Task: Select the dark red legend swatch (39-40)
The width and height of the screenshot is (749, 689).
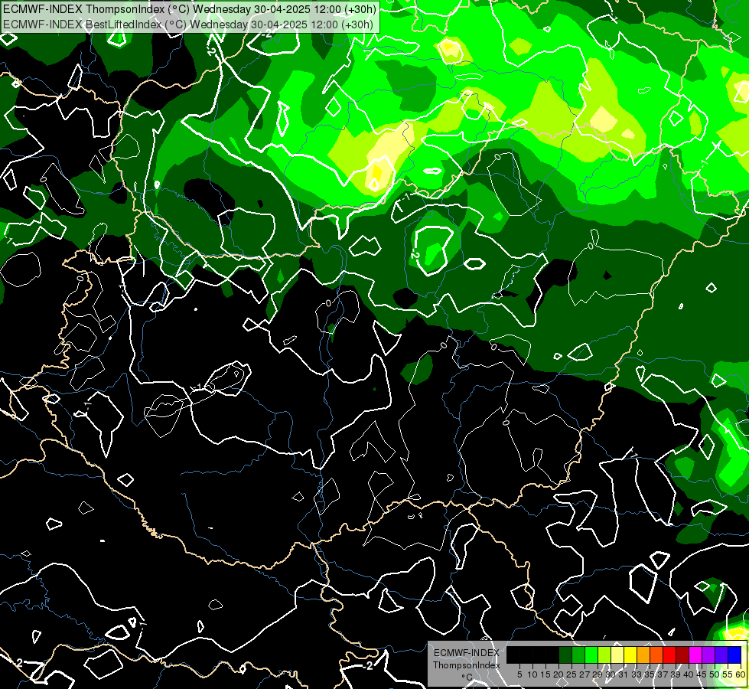Action: [x=682, y=655]
